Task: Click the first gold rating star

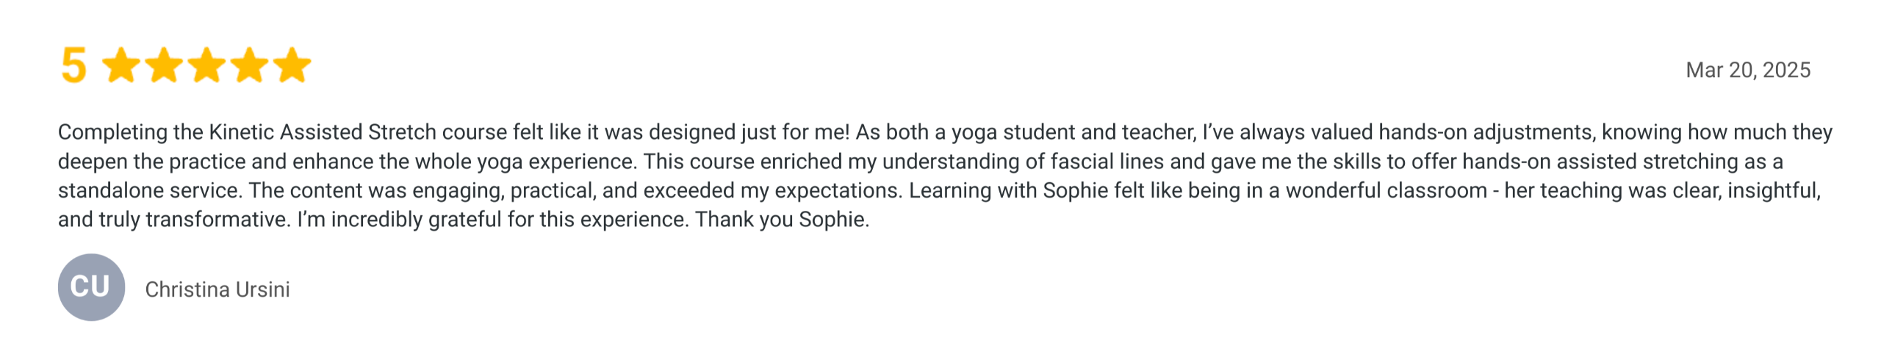Action: [121, 65]
